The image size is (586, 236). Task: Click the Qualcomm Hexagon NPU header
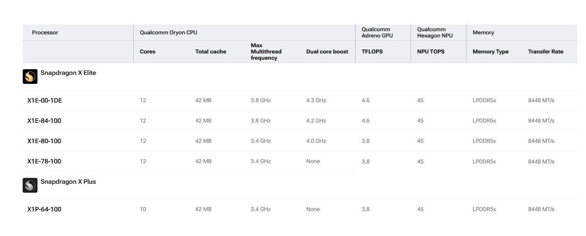[x=435, y=33]
